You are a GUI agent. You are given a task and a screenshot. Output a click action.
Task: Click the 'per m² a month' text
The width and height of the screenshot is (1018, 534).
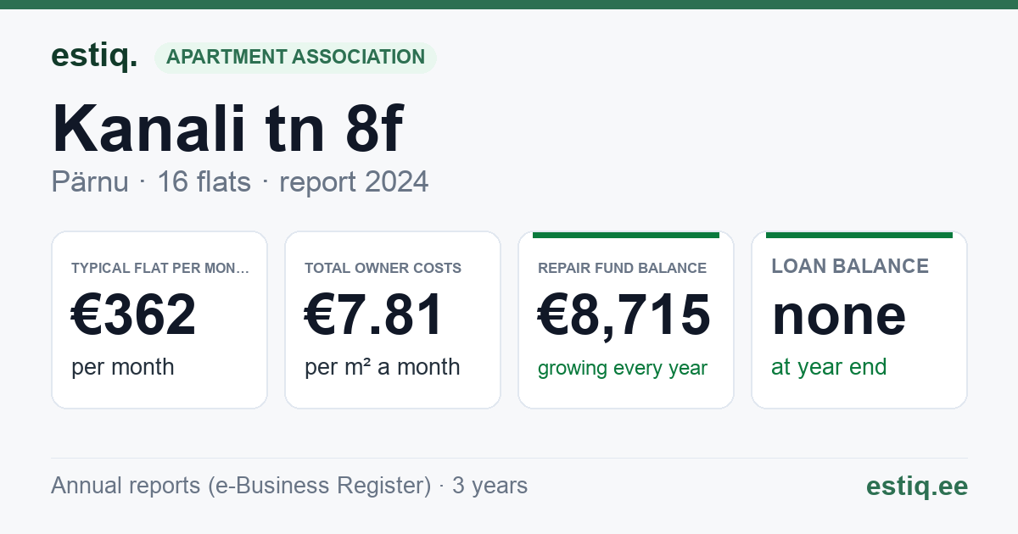tap(383, 367)
